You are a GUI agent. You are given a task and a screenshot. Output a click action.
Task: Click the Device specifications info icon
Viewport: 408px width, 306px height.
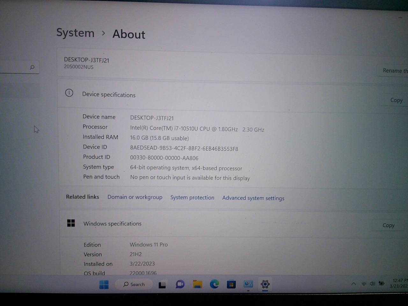(x=69, y=93)
